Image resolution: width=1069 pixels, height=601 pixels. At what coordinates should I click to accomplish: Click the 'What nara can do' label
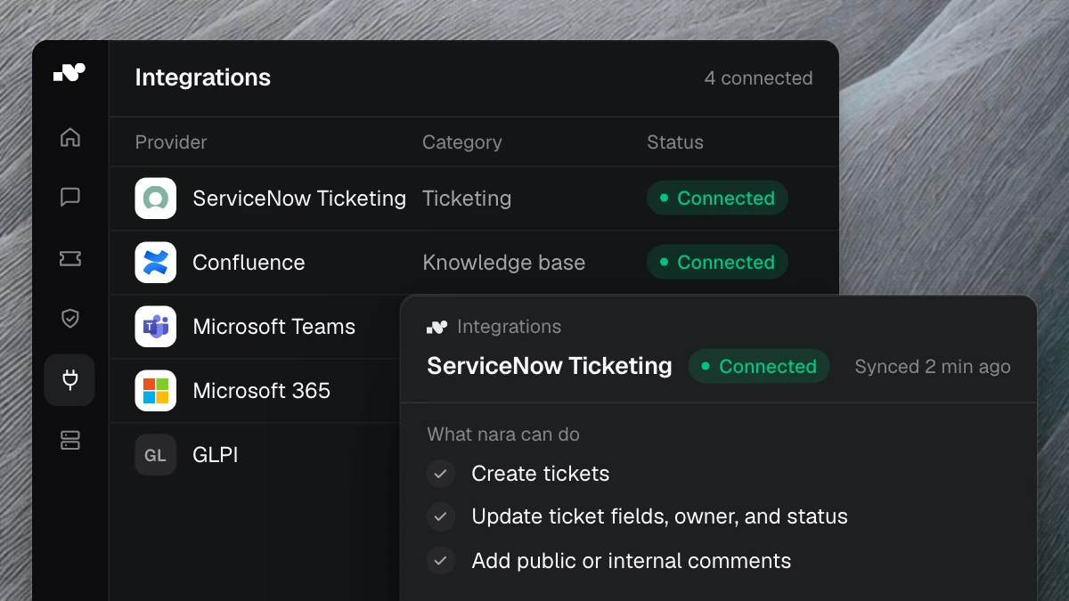click(x=503, y=435)
